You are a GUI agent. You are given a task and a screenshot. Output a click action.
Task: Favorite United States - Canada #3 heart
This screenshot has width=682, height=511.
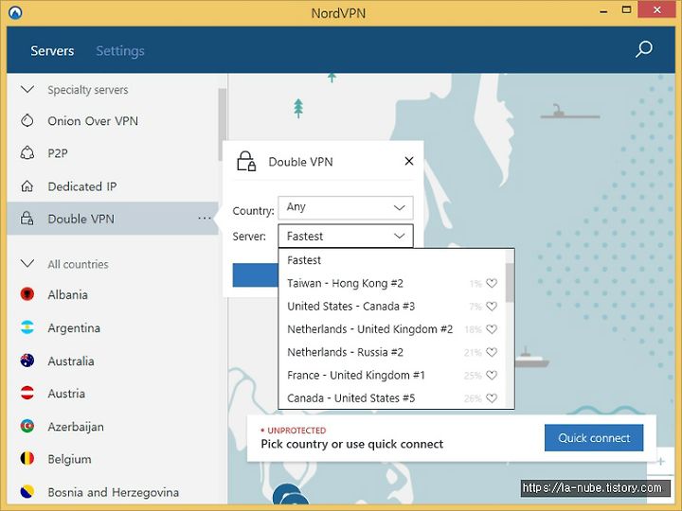coord(492,306)
